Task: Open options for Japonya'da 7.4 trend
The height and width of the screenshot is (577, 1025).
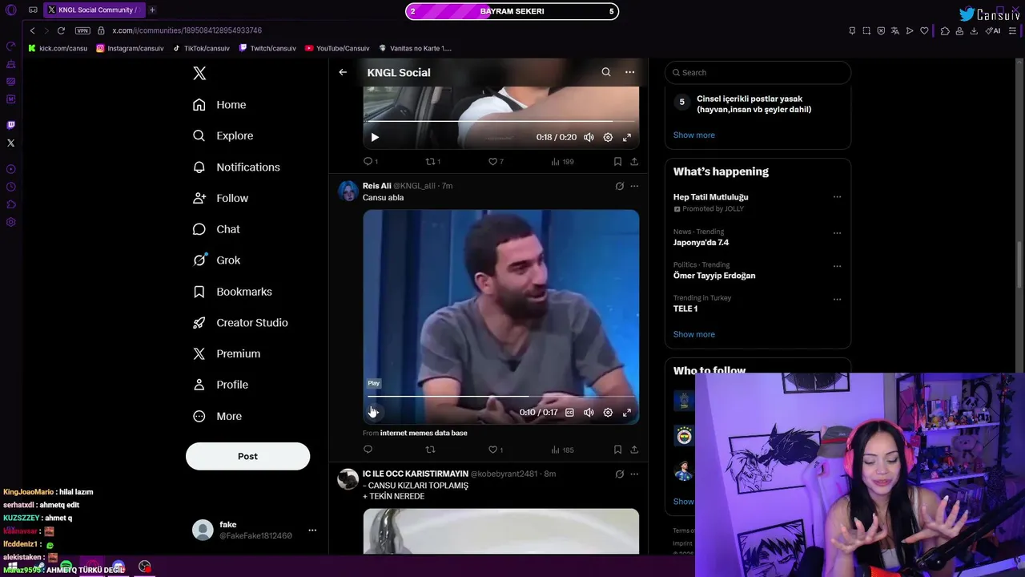Action: tap(837, 233)
